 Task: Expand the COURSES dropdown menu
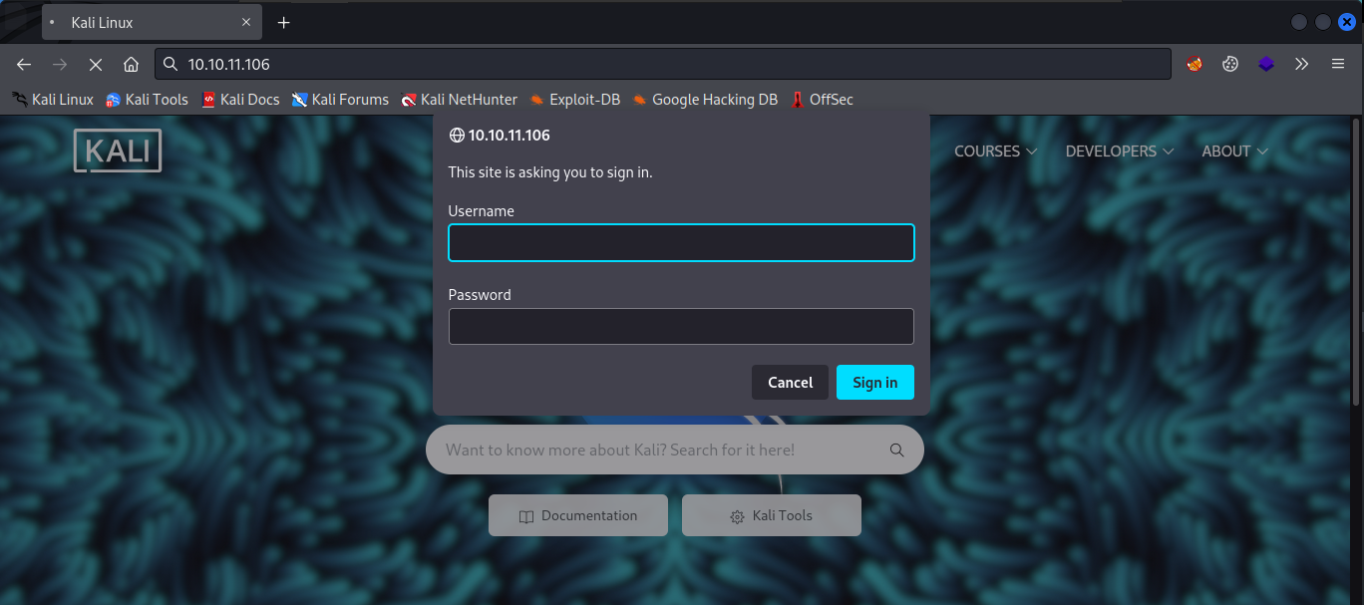pyautogui.click(x=995, y=151)
